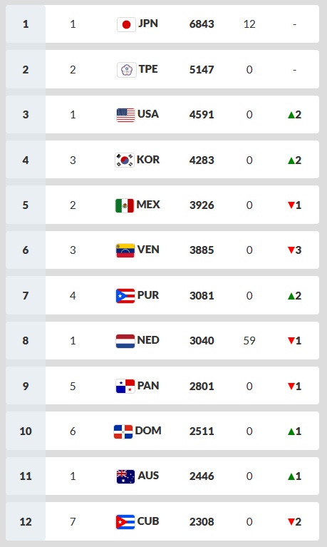This screenshot has height=547, width=327.
Task: Click the 59 value in NED row
Action: (x=249, y=341)
